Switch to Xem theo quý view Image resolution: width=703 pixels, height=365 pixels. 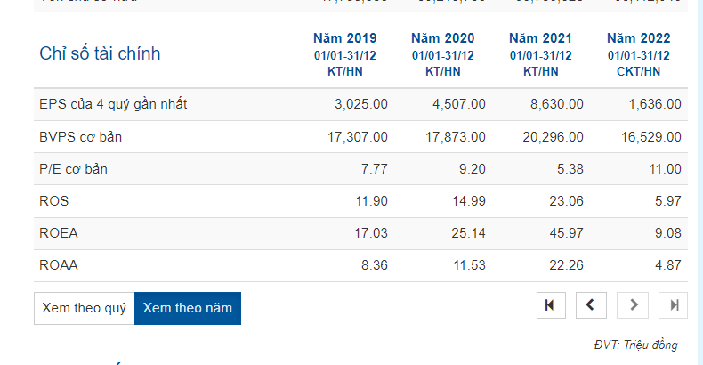[x=85, y=308]
